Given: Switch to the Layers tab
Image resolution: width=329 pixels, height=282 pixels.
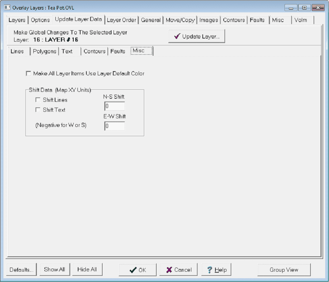Looking at the screenshot, I should point(17,20).
